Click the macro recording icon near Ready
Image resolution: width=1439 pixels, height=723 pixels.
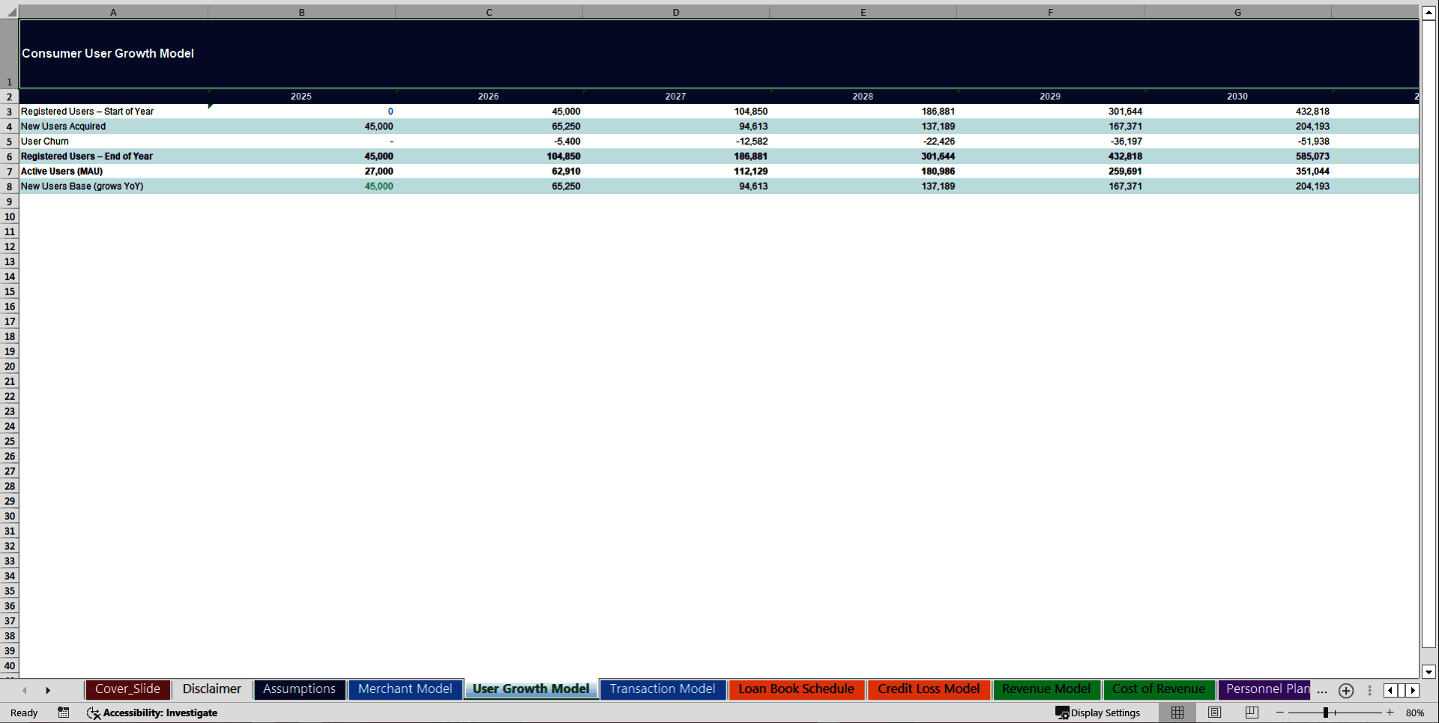[x=64, y=713]
